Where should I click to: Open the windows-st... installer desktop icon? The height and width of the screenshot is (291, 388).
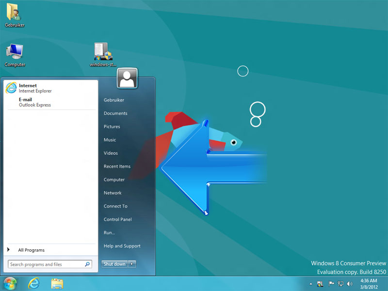103,55
